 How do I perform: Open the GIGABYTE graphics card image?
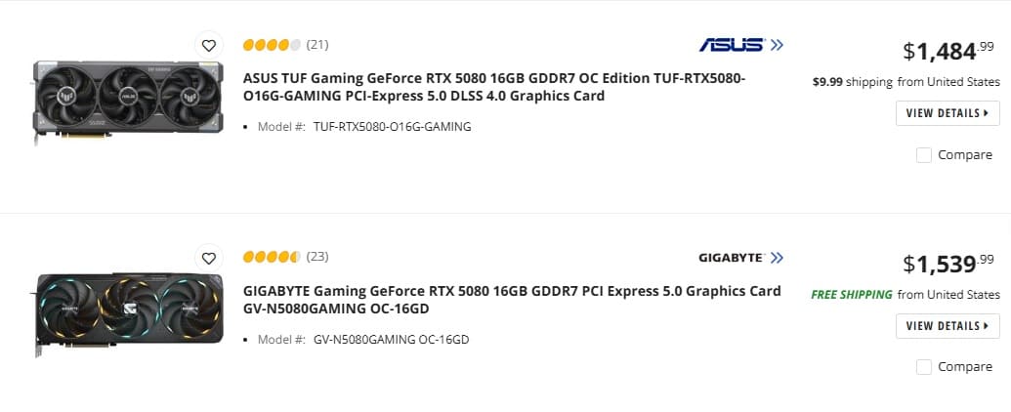click(x=128, y=314)
